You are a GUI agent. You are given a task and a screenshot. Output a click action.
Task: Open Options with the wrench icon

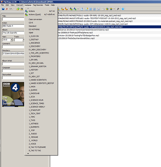(x=118, y=9)
